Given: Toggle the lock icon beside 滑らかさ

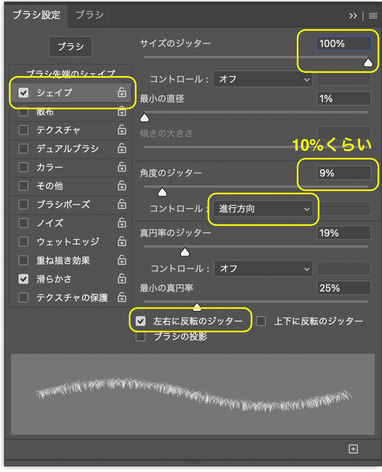Looking at the screenshot, I should pos(122,279).
